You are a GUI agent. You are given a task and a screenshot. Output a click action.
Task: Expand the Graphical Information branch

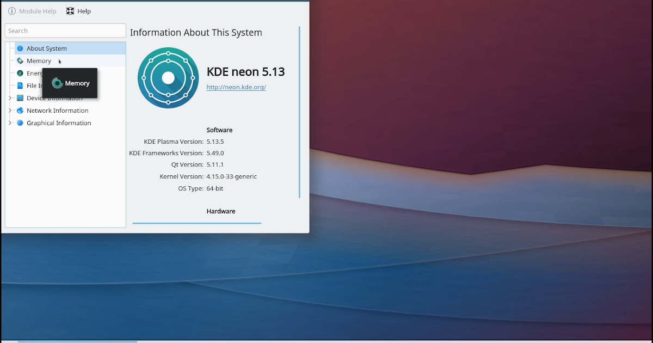click(x=10, y=123)
